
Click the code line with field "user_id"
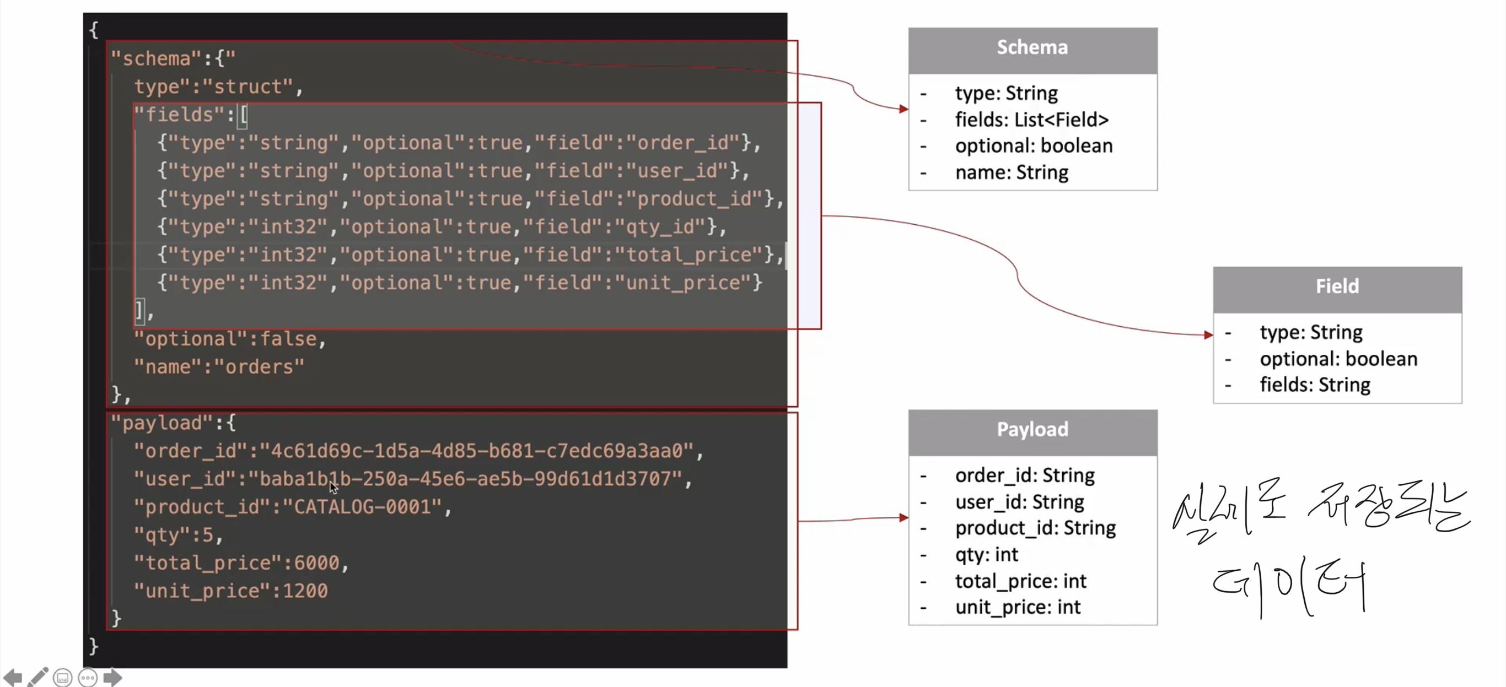coord(453,171)
